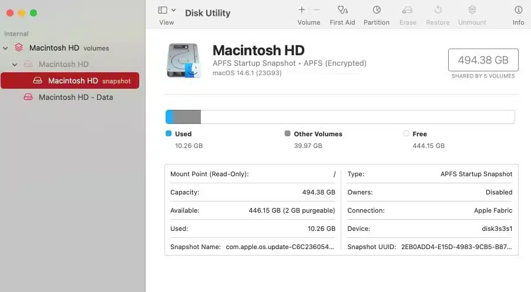Screen dimensions: 531x292
Task: Click the Internal sidebar section header
Action: (x=16, y=34)
